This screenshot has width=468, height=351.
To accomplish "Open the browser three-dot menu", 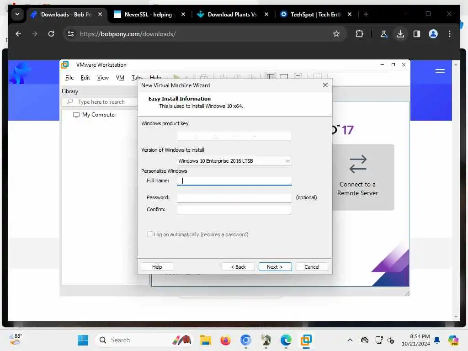I will (450, 34).
